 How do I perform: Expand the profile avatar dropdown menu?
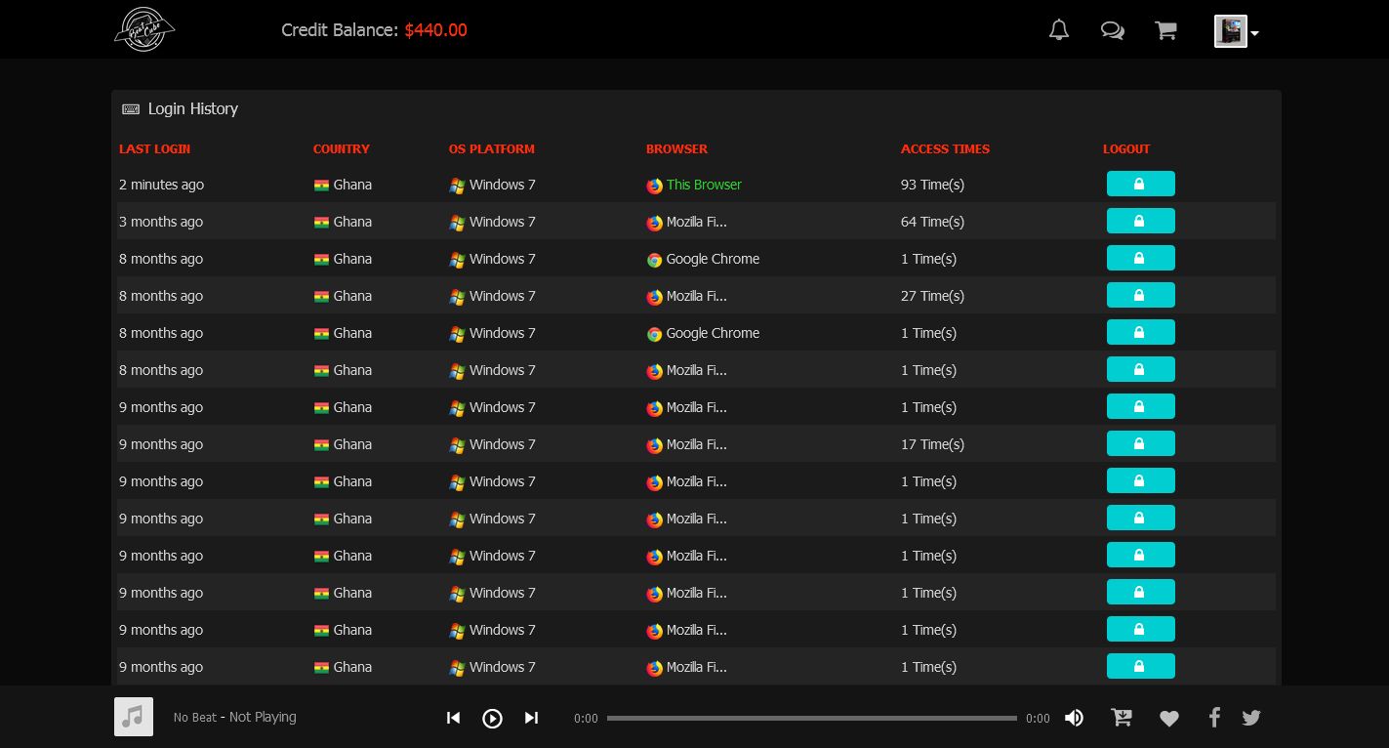click(x=1237, y=31)
